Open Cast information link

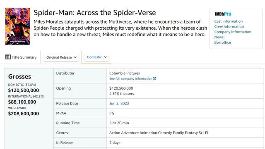228,21
